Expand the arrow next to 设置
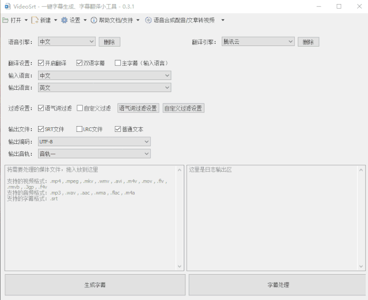Screen dimensions: 368x300 (85, 20)
